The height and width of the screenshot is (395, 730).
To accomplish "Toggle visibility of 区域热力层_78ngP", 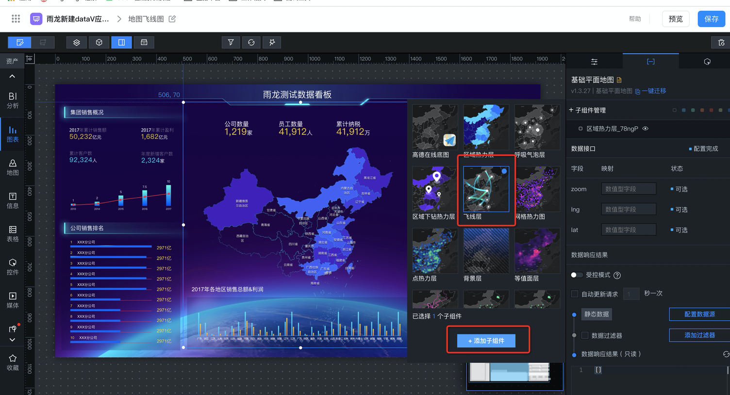I will (x=646, y=129).
